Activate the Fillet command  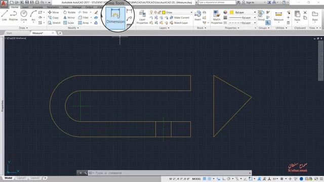[84, 18]
